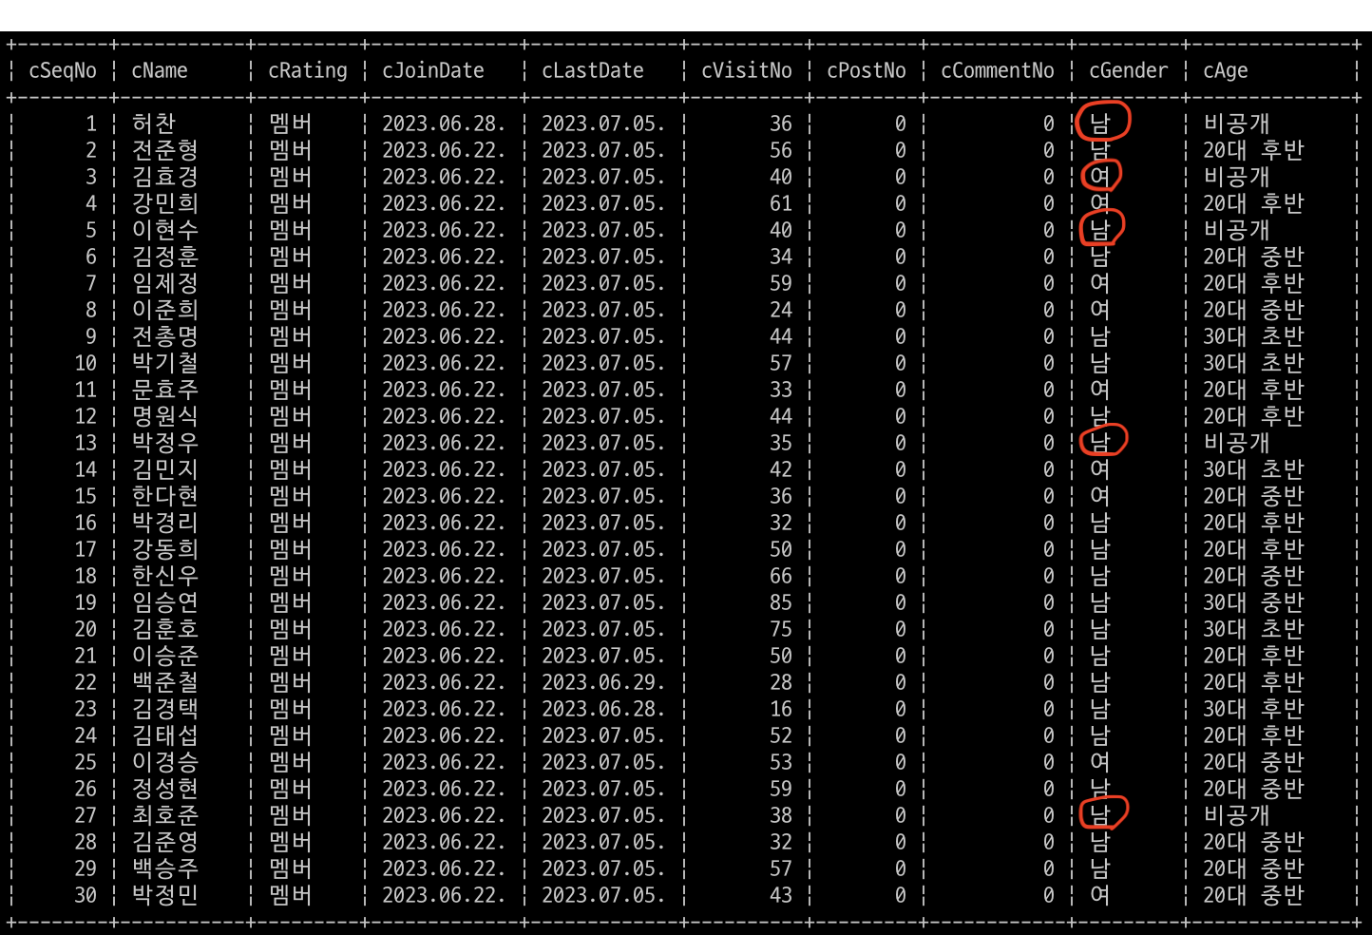
Task: Click the cSeqNo column header
Action: click(63, 70)
